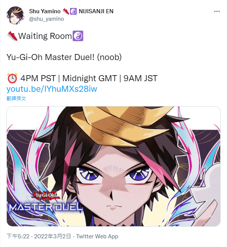The image size is (227, 247).
Task: Click the NIJISANJI EN name text
Action: point(96,11)
